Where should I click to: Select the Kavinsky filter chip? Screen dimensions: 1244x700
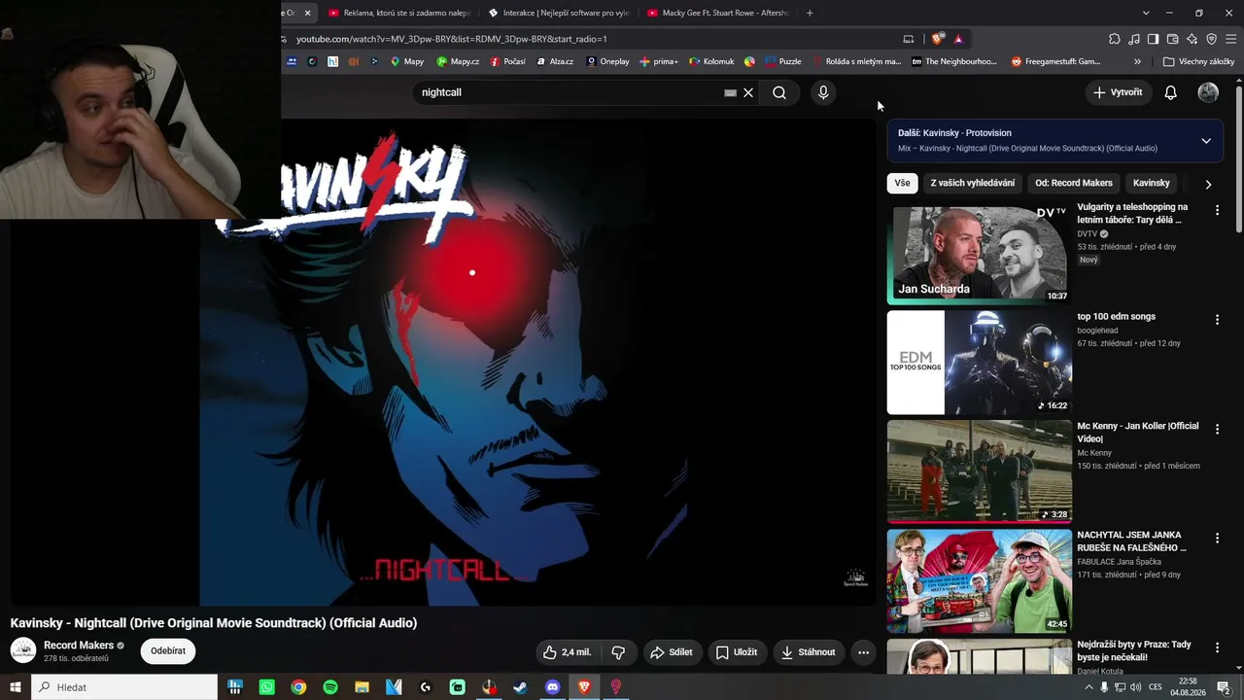pos(1152,183)
